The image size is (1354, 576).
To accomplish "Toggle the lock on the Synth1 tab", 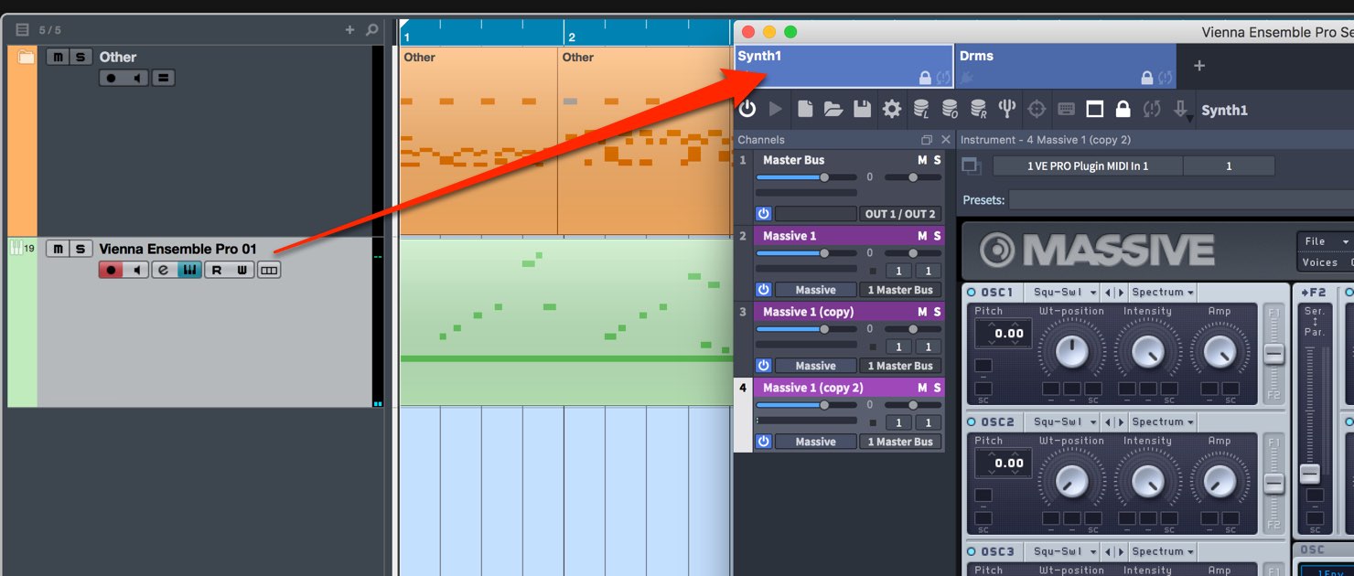I will point(925,79).
